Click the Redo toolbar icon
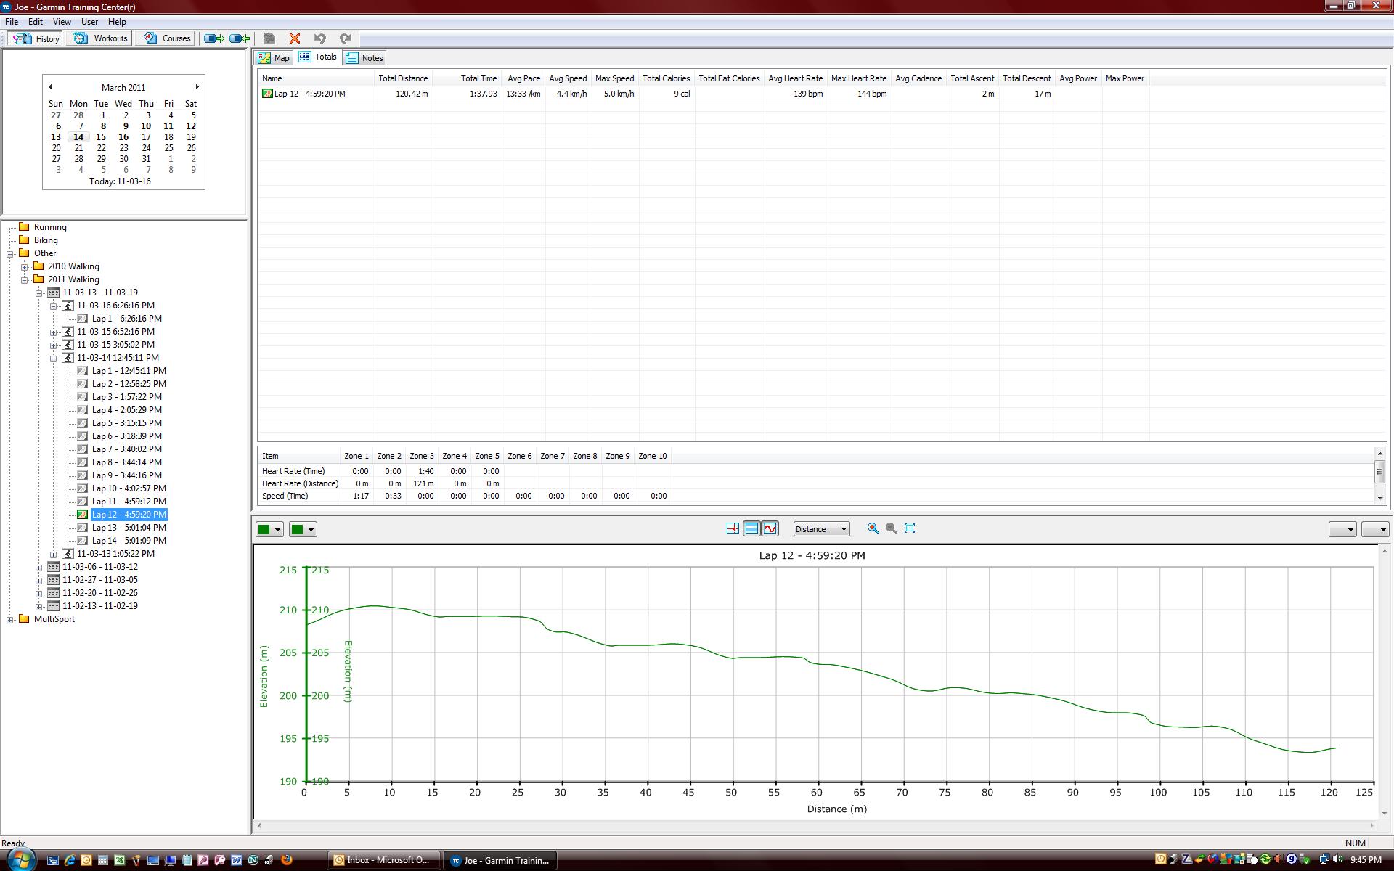 (346, 38)
